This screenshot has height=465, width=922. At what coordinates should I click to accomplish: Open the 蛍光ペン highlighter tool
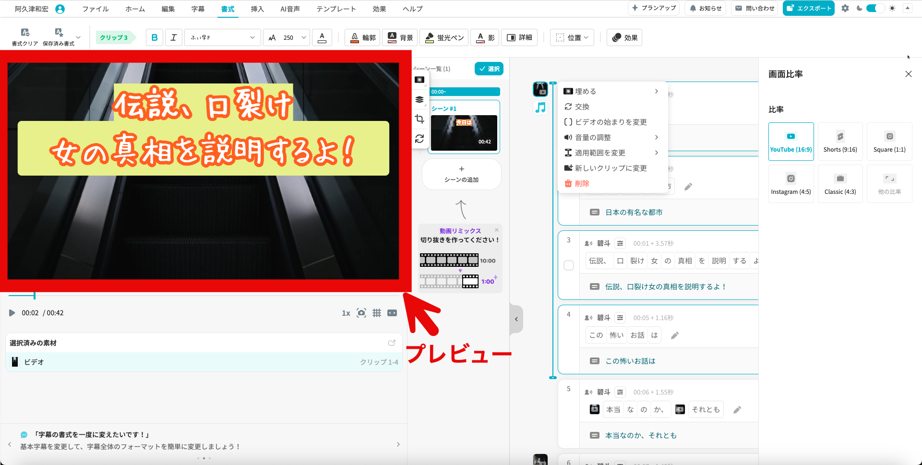click(x=444, y=37)
